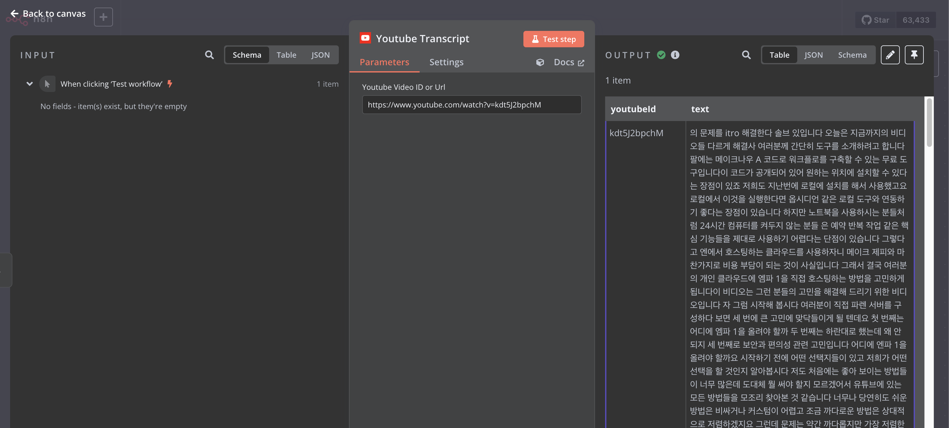Screen dimensions: 949x428
Task: Click the 'No fields' empty message
Action: [x=114, y=106]
